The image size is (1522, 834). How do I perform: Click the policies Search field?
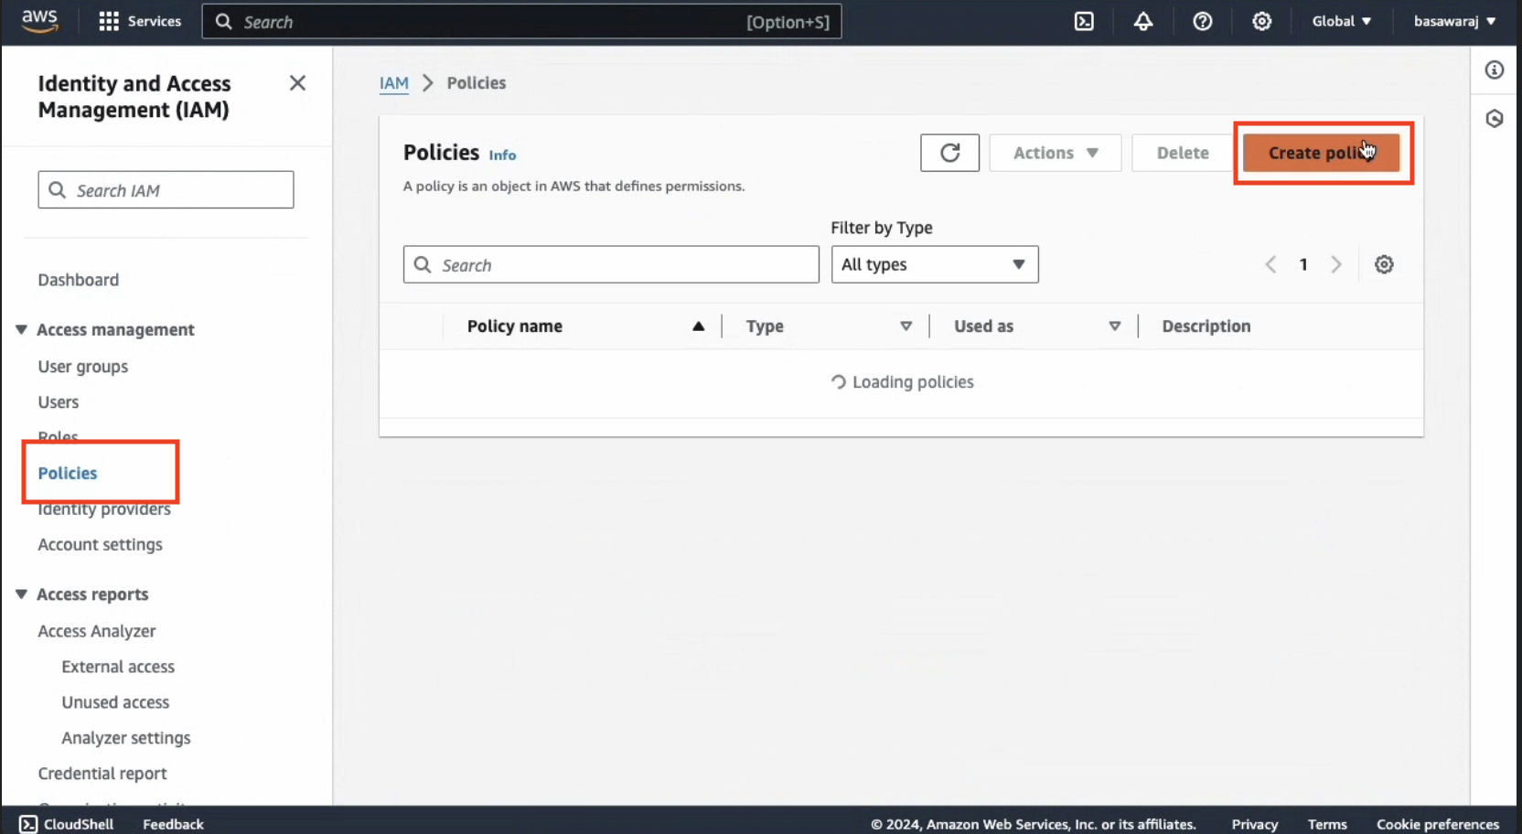[x=611, y=264]
